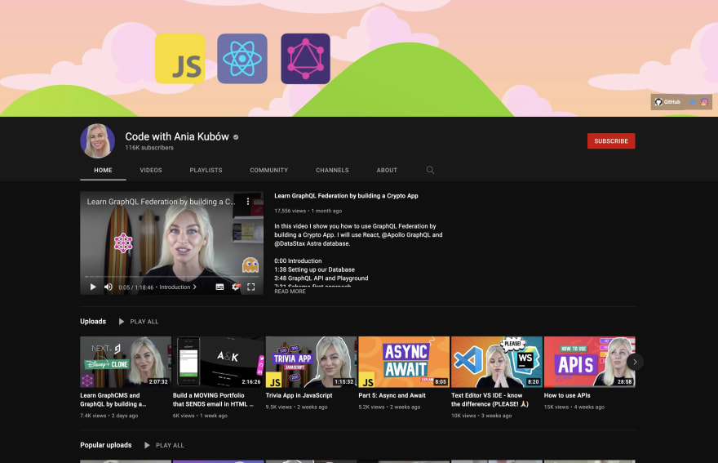Click the JS logo in the channel banner

(180, 58)
